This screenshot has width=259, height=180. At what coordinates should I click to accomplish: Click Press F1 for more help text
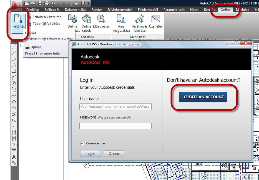pos(42,53)
